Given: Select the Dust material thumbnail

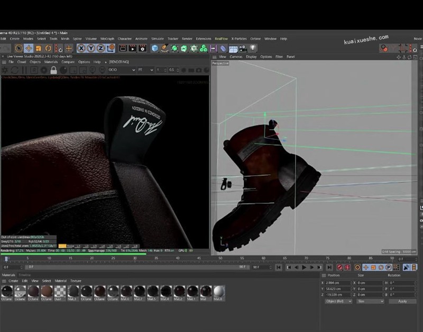Looking at the screenshot, I should (x=60, y=291).
